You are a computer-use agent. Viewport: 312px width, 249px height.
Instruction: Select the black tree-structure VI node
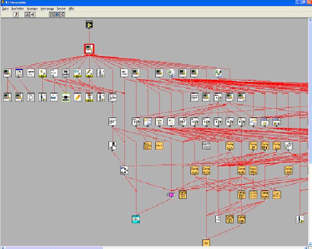click(113, 146)
